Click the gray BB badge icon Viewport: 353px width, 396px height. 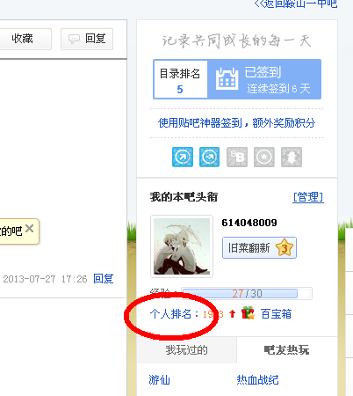click(237, 157)
